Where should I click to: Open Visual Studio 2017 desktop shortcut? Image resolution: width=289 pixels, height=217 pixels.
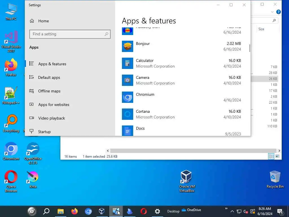pyautogui.click(x=11, y=42)
